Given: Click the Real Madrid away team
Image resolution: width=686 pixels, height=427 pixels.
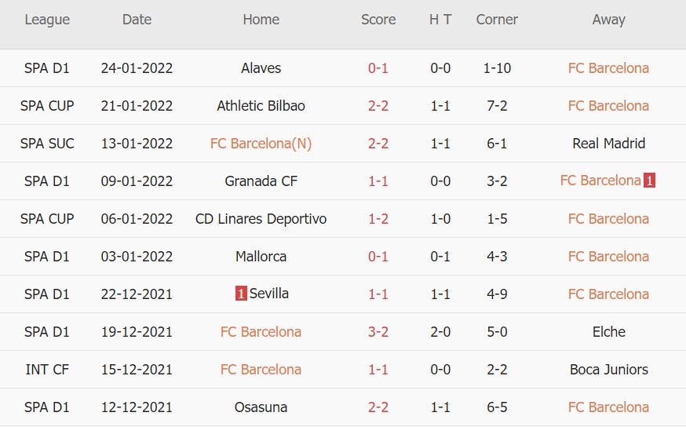Looking at the screenshot, I should (x=608, y=144).
